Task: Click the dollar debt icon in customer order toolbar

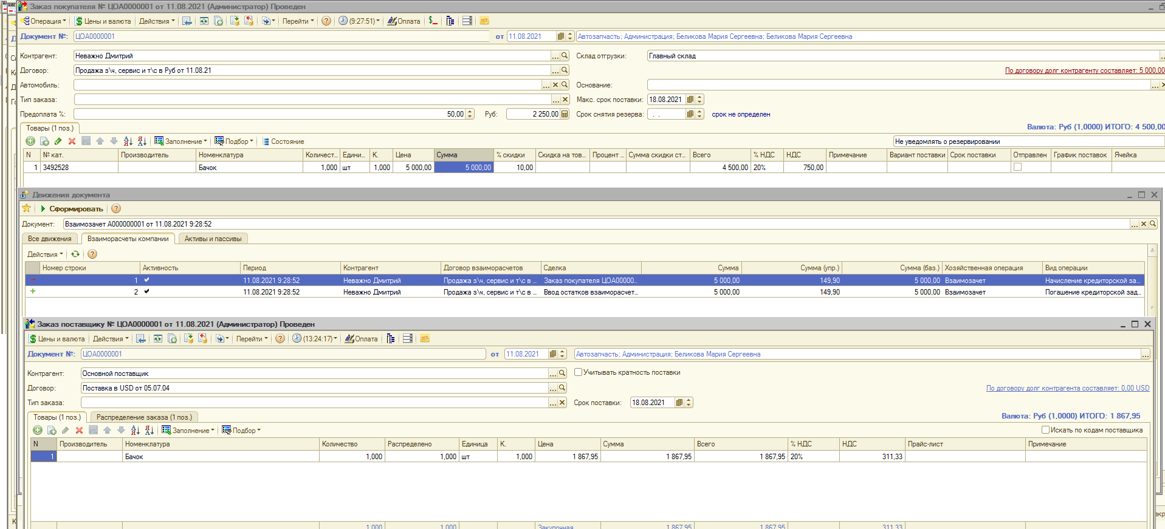Action: coord(433,21)
